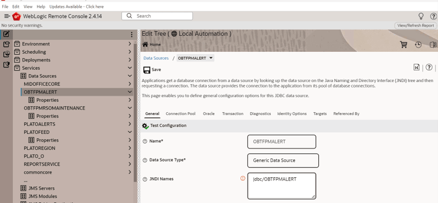
Task: Focus the Search input box
Action: tap(157, 16)
